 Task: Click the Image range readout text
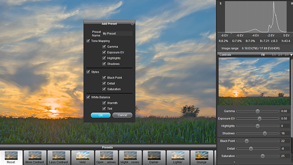(250, 49)
